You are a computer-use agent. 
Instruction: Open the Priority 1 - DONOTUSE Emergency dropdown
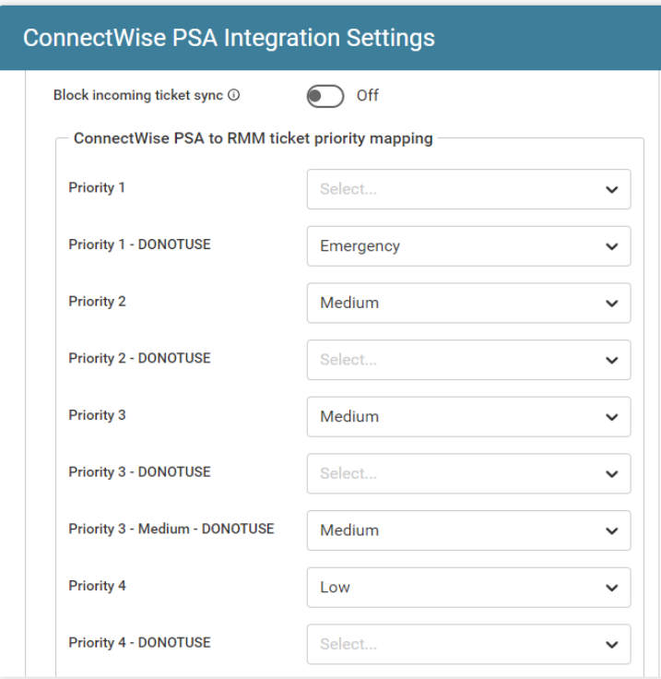click(468, 246)
